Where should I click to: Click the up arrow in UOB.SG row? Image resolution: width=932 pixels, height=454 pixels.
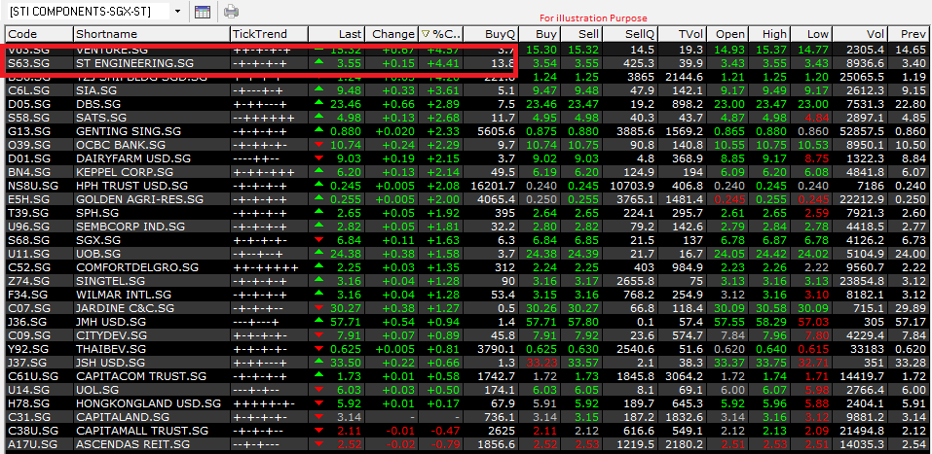(318, 253)
